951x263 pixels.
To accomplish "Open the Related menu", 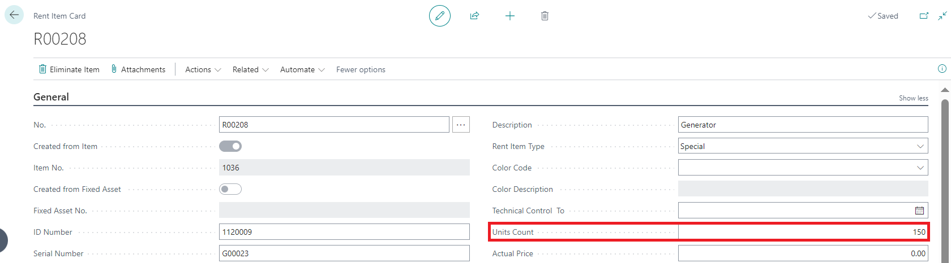I will pos(250,69).
